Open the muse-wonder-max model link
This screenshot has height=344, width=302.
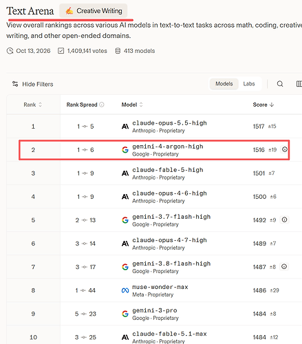tap(160, 287)
